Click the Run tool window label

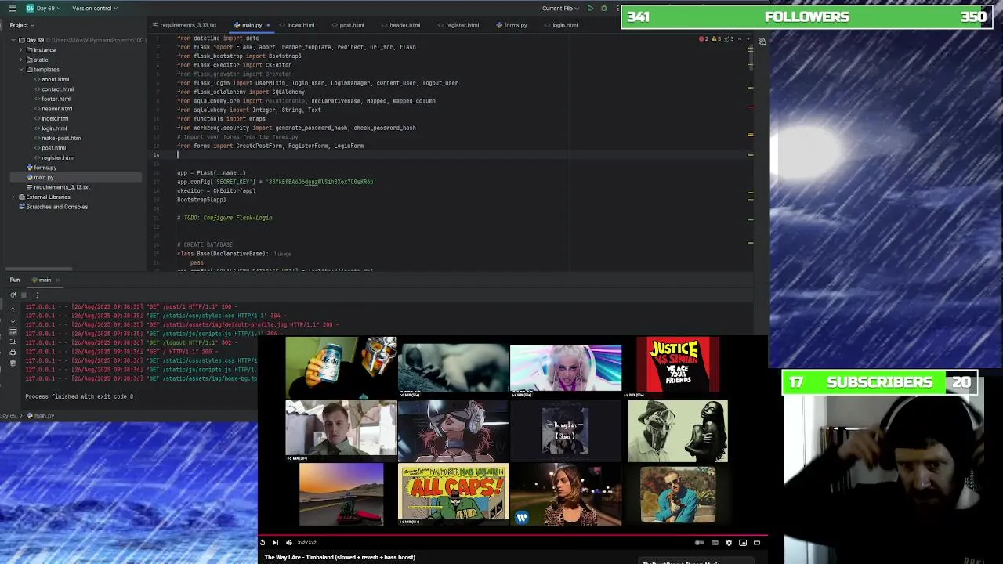(x=15, y=280)
